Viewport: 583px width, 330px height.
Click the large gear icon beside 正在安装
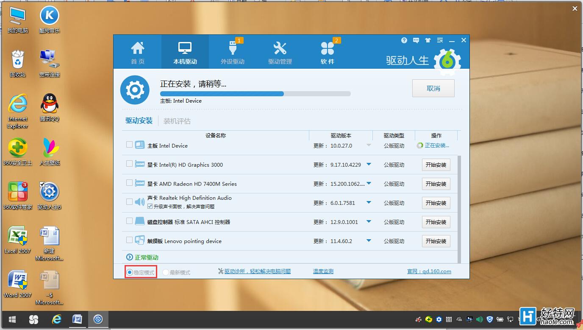click(x=135, y=90)
